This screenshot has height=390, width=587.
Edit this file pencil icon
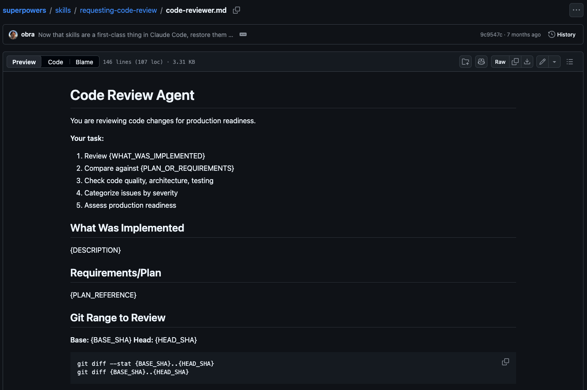coord(543,62)
